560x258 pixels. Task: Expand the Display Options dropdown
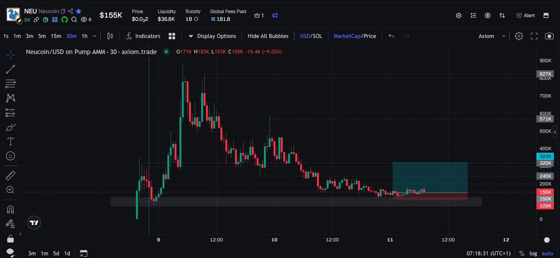coord(212,36)
